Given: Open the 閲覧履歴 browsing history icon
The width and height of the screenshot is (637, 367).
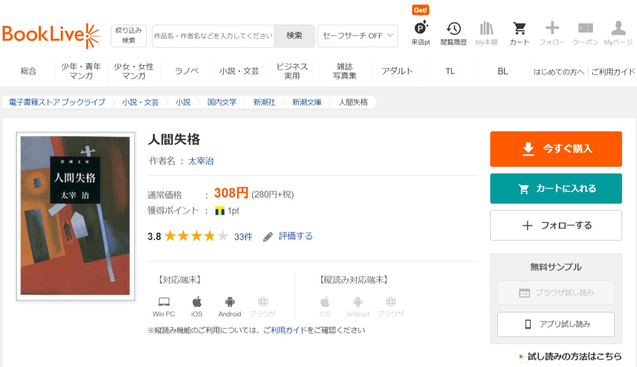Looking at the screenshot, I should pos(453,29).
